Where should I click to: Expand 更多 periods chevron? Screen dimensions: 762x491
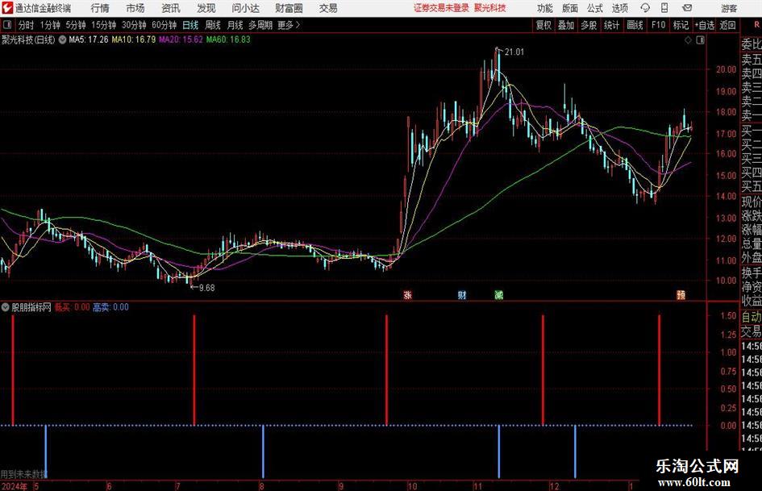(x=298, y=25)
